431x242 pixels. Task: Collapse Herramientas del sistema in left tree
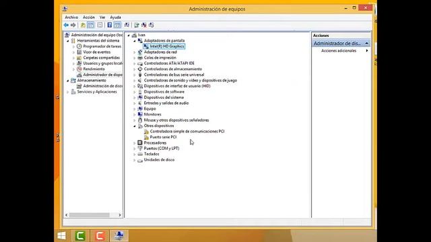click(x=67, y=41)
